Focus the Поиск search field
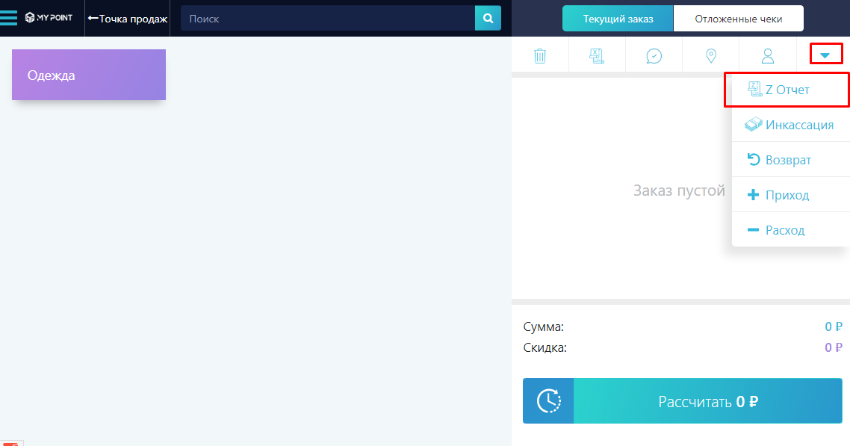 tap(327, 19)
